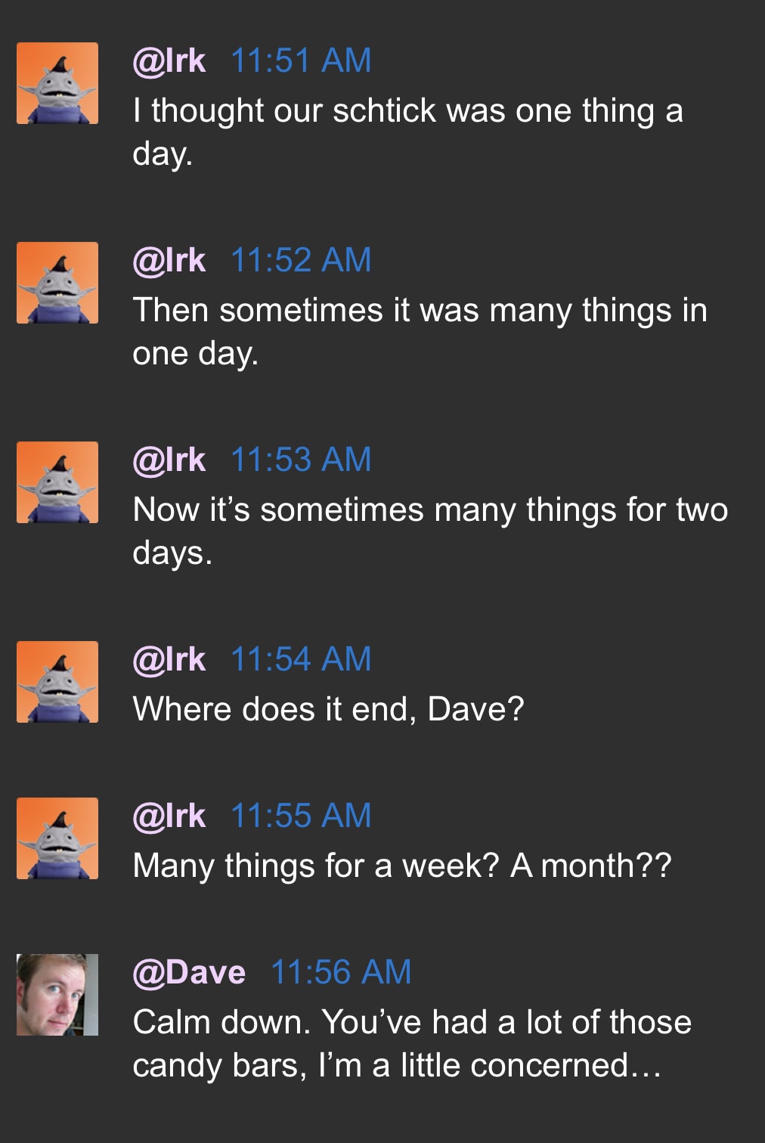765x1143 pixels.
Task: Click the @Irk username at 11:51 AM
Action: [x=169, y=61]
